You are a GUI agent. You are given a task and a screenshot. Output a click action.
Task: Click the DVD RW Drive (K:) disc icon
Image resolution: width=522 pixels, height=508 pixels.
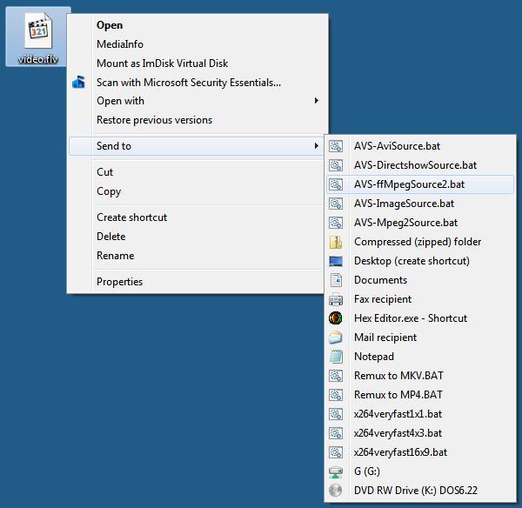pyautogui.click(x=336, y=491)
